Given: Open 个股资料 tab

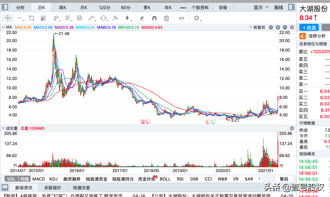Looking at the screenshot, I should pyautogui.click(x=200, y=8).
